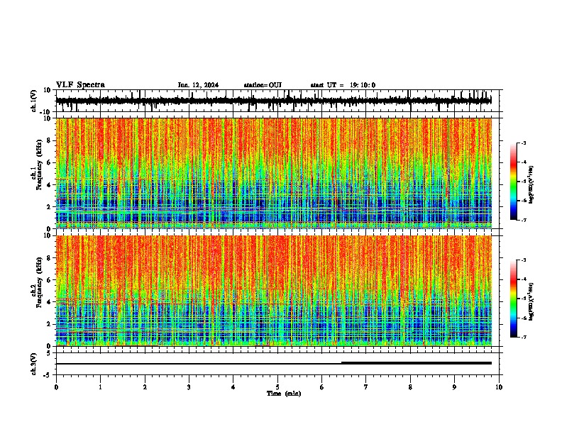This screenshot has height=434, width=562.
Task: Click the '5' tick of ch.3 voltage axis
Action: click(x=50, y=353)
